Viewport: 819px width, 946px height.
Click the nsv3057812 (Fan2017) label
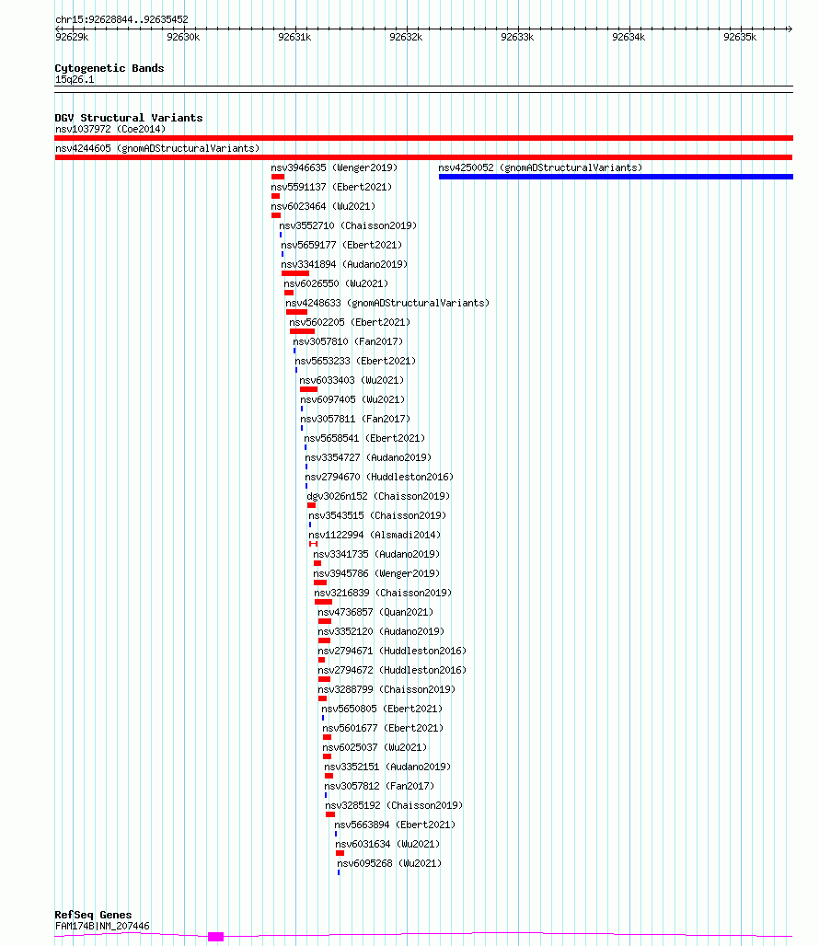tap(379, 786)
